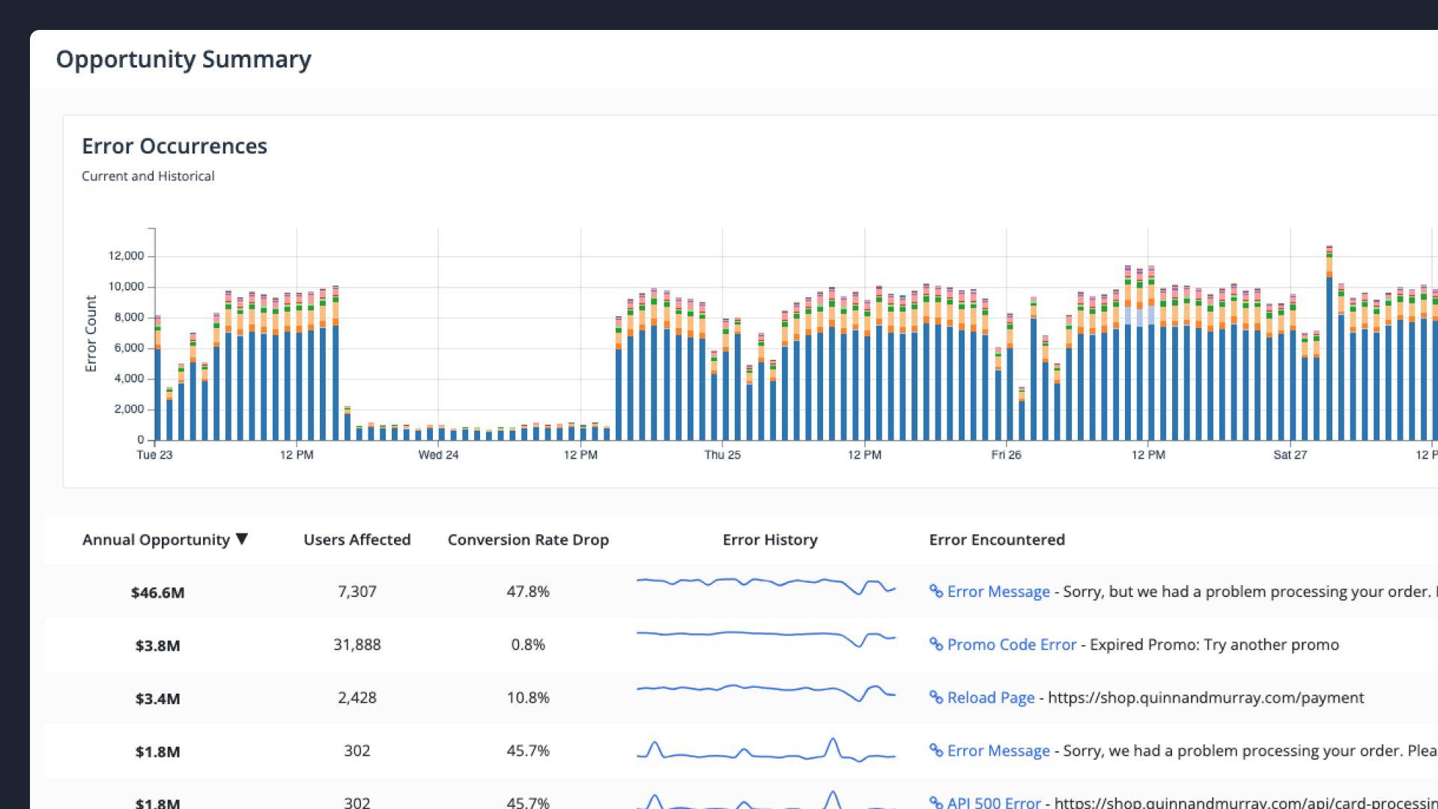Click sparkline in the 302-user Error Message row
Viewport: 1438px width, 809px height.
click(766, 750)
